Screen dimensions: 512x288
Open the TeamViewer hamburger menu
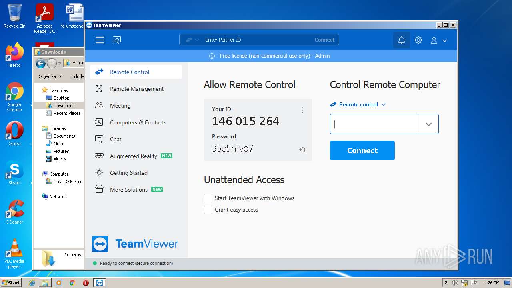100,40
